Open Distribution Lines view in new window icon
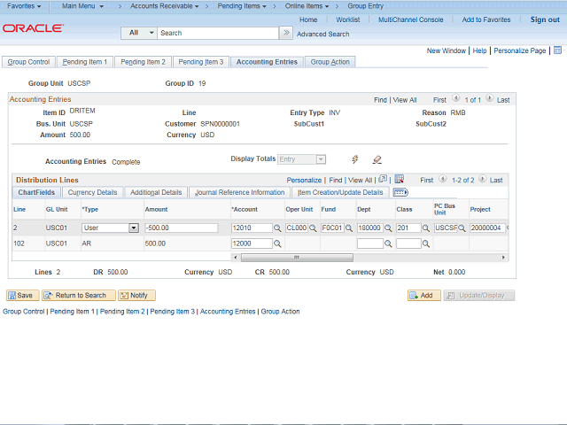Viewport: 567px width, 425px height. click(x=383, y=179)
